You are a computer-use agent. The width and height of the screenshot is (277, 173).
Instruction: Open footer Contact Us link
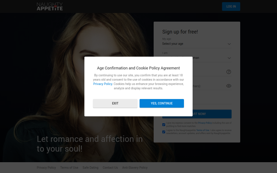click(110, 168)
